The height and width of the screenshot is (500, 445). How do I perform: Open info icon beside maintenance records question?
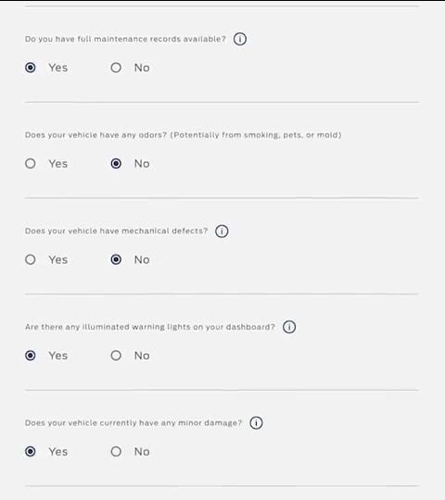pos(240,39)
